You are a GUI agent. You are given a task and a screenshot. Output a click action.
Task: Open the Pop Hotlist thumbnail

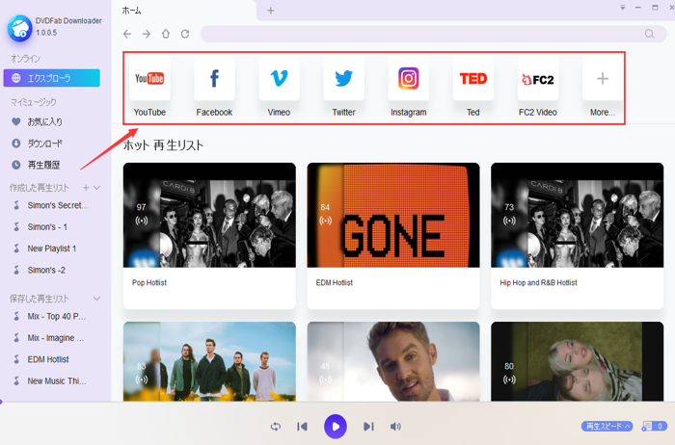(209, 215)
